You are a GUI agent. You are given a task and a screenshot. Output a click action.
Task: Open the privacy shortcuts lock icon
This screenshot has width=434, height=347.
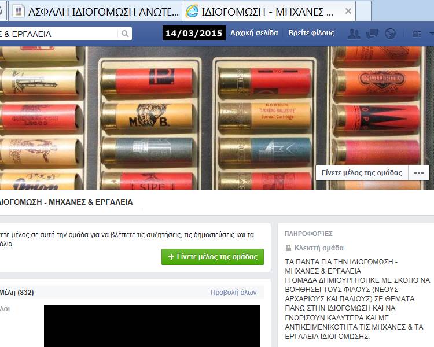coord(417,34)
